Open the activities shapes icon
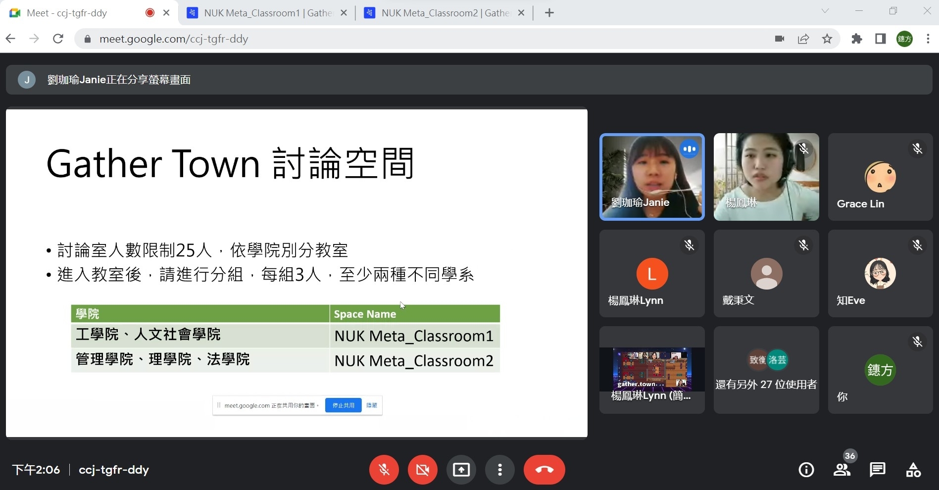The height and width of the screenshot is (490, 939). click(x=913, y=469)
